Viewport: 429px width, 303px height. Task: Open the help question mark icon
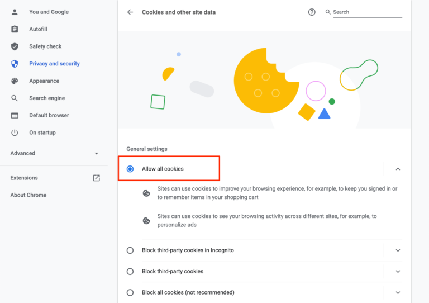(x=312, y=12)
